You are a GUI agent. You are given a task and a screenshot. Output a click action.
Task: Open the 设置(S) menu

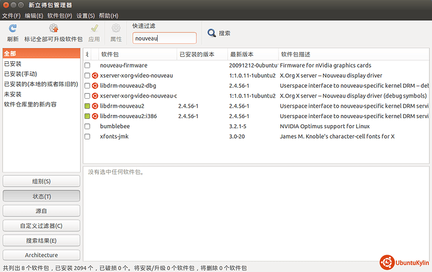(x=86, y=15)
